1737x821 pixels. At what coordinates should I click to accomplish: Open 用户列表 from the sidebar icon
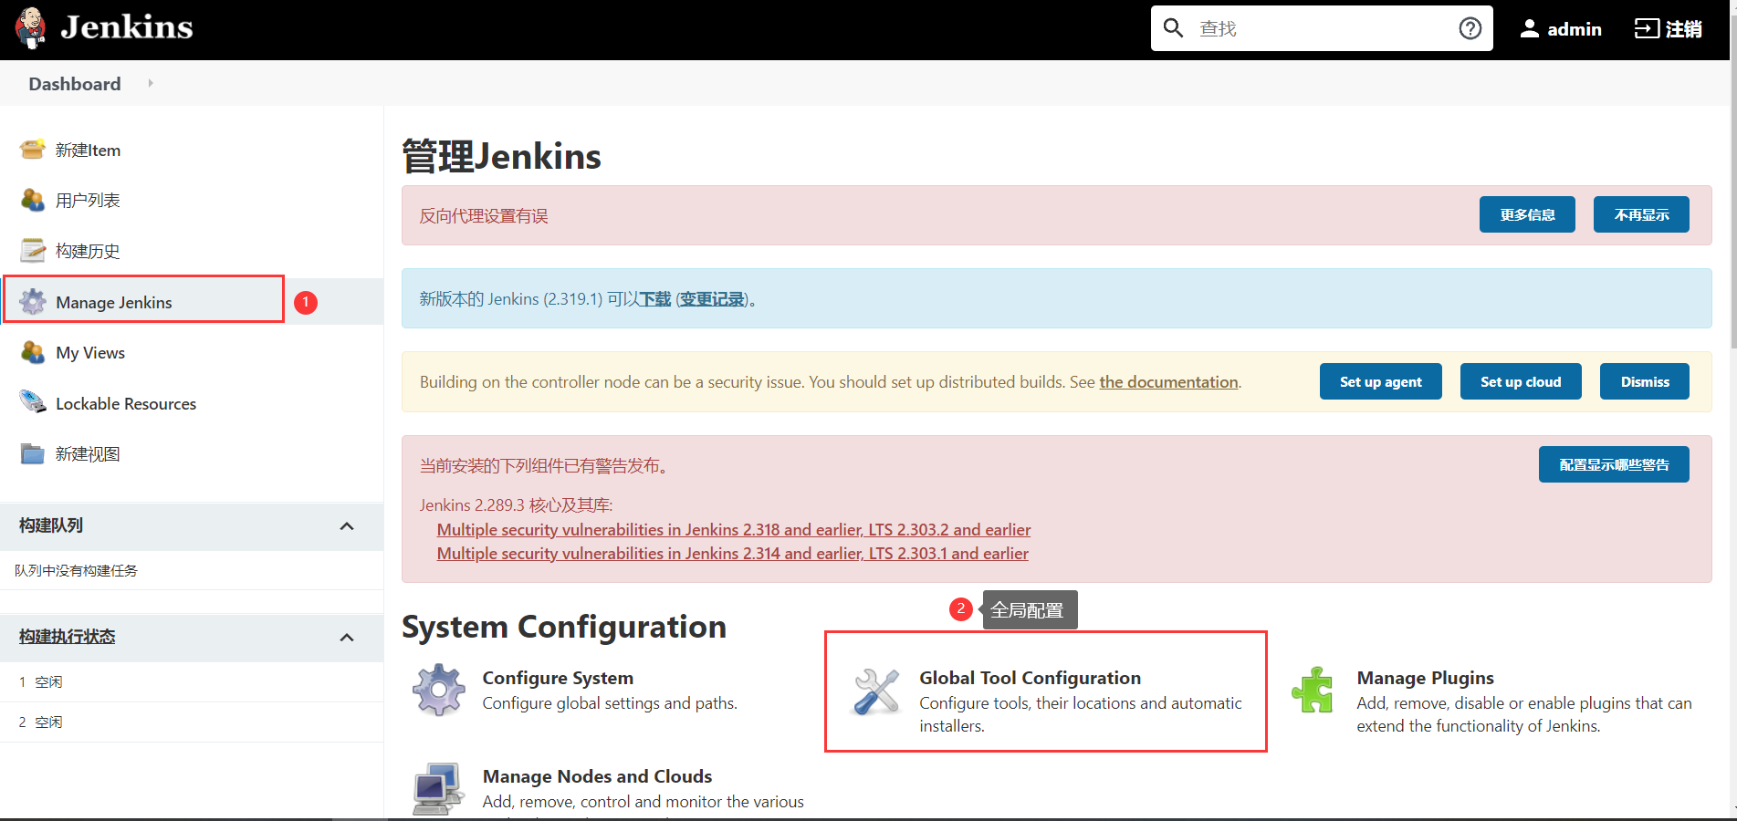click(32, 200)
